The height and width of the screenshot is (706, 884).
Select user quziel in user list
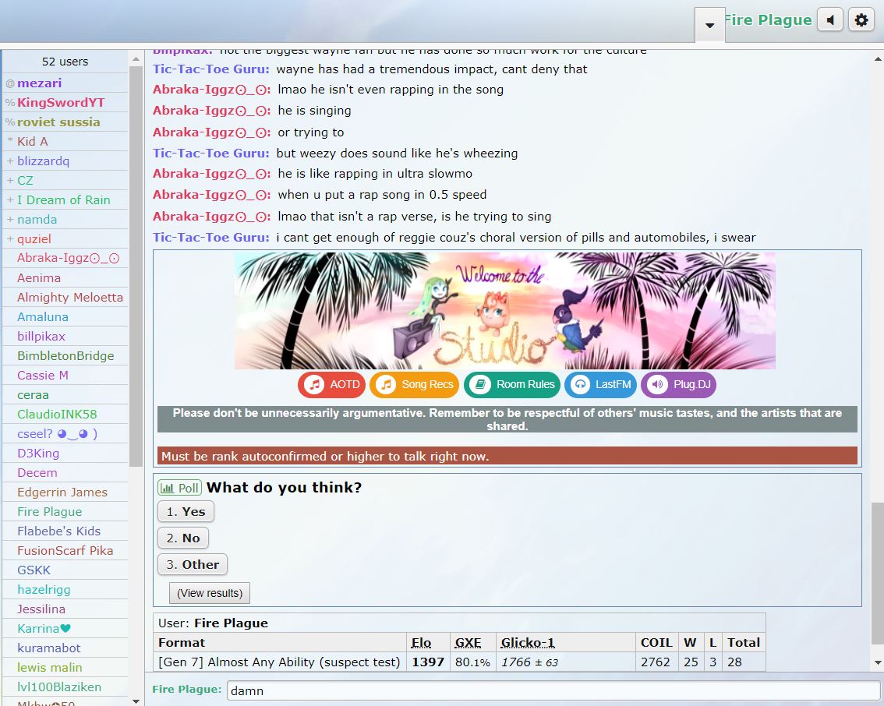(x=65, y=239)
